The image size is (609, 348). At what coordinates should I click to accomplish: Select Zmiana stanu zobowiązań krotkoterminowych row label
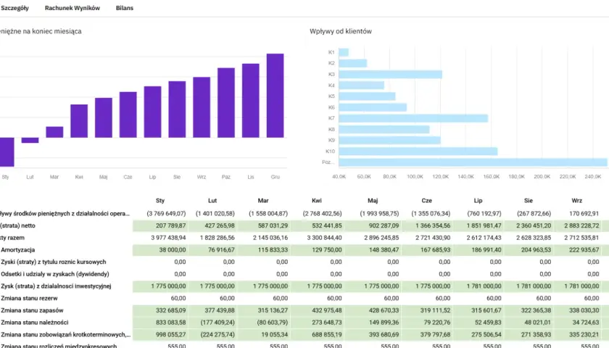(66, 334)
